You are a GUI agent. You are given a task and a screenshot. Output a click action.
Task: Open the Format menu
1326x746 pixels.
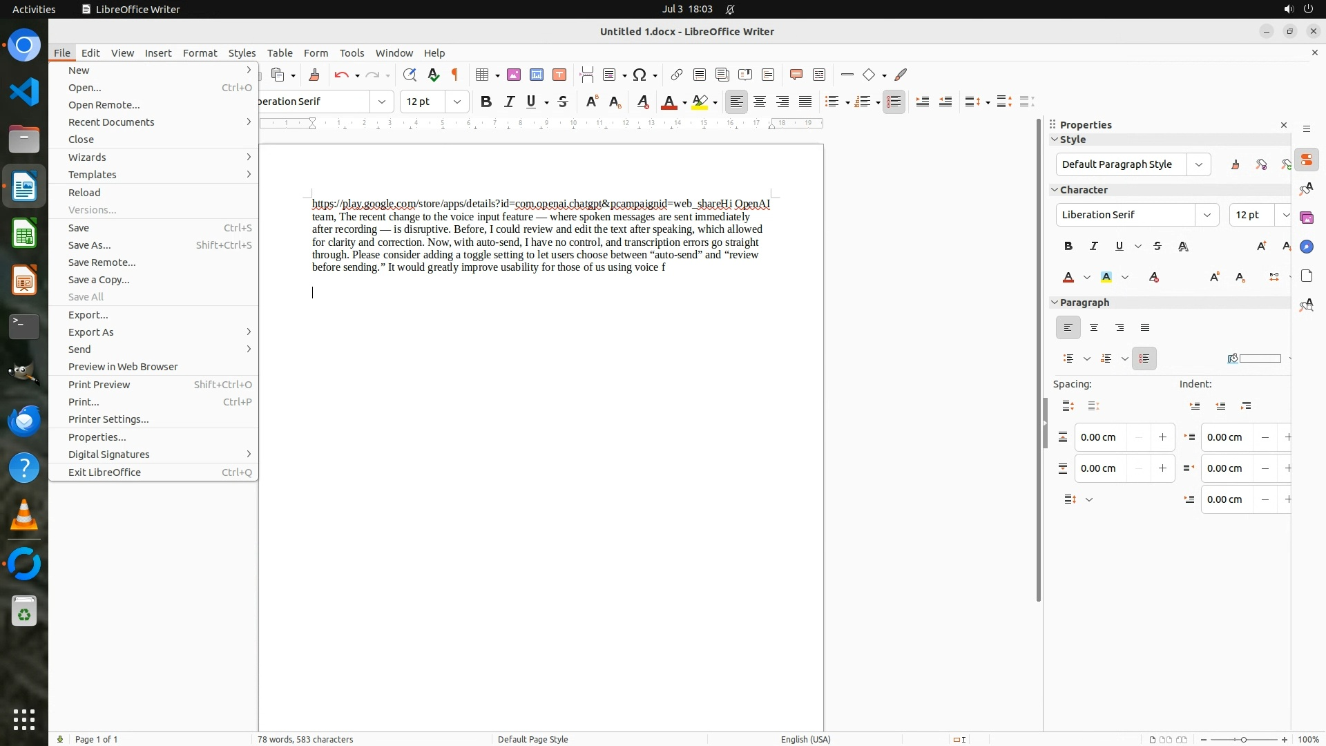tap(200, 53)
